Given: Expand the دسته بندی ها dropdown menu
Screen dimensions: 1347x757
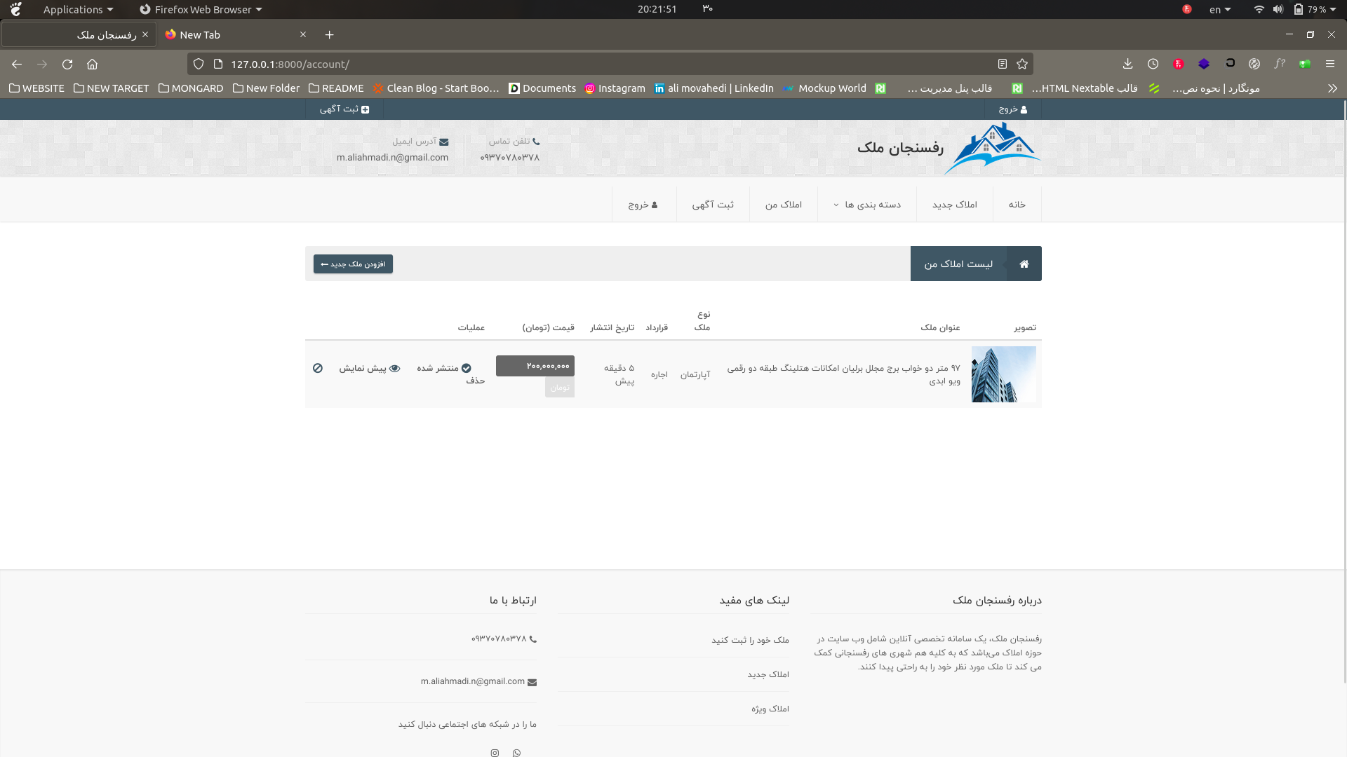Looking at the screenshot, I should 867,205.
